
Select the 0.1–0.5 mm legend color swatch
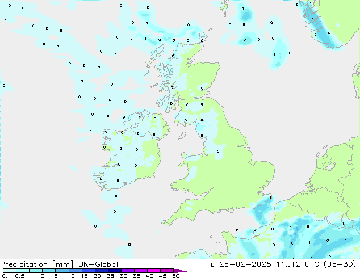coord(10,271)
